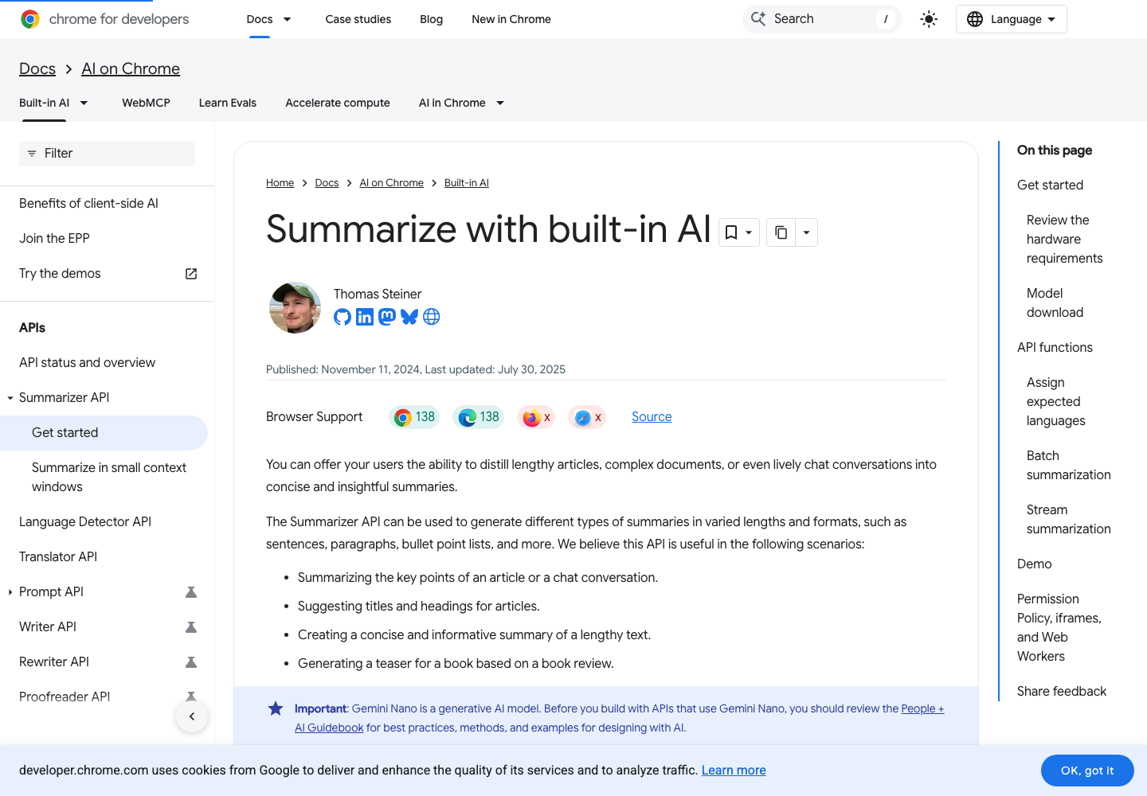Open the copy options dropdown arrow

pyautogui.click(x=806, y=232)
